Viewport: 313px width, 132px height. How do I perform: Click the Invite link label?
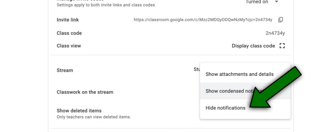pos(68,20)
